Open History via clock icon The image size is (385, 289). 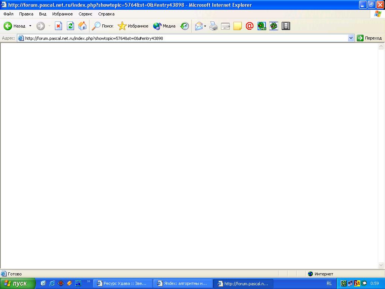(185, 26)
